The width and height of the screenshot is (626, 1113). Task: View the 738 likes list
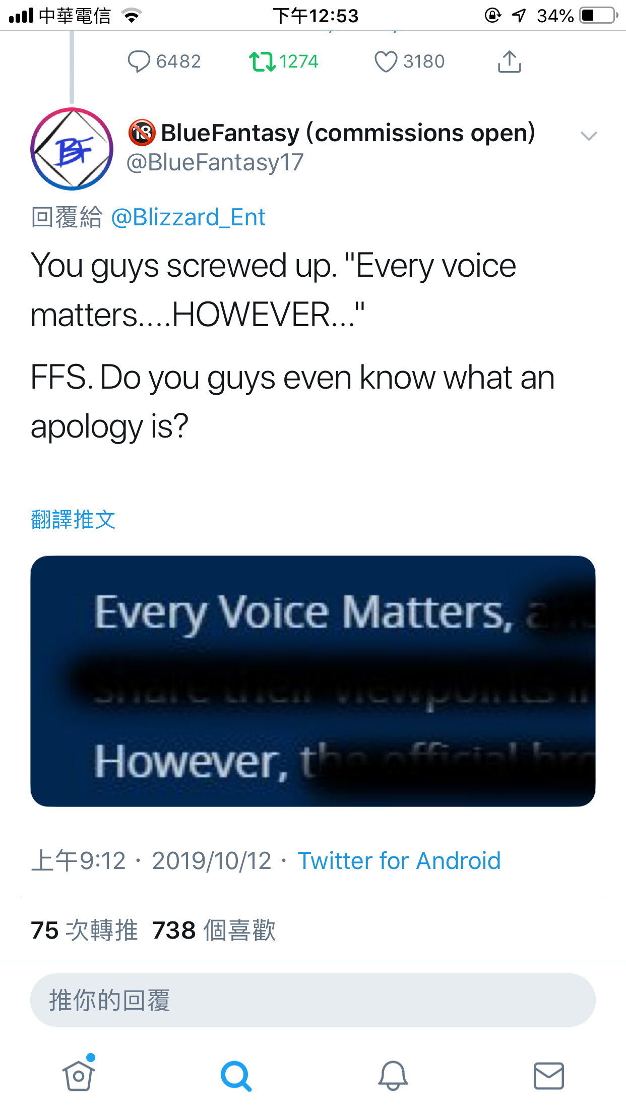(x=214, y=931)
